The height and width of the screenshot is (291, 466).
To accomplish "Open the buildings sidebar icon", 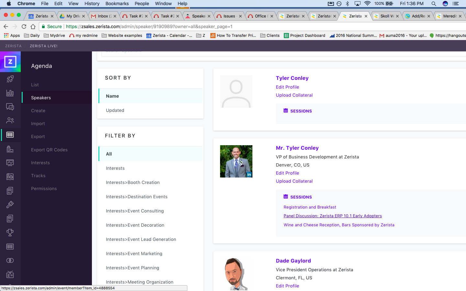I will point(10,149).
